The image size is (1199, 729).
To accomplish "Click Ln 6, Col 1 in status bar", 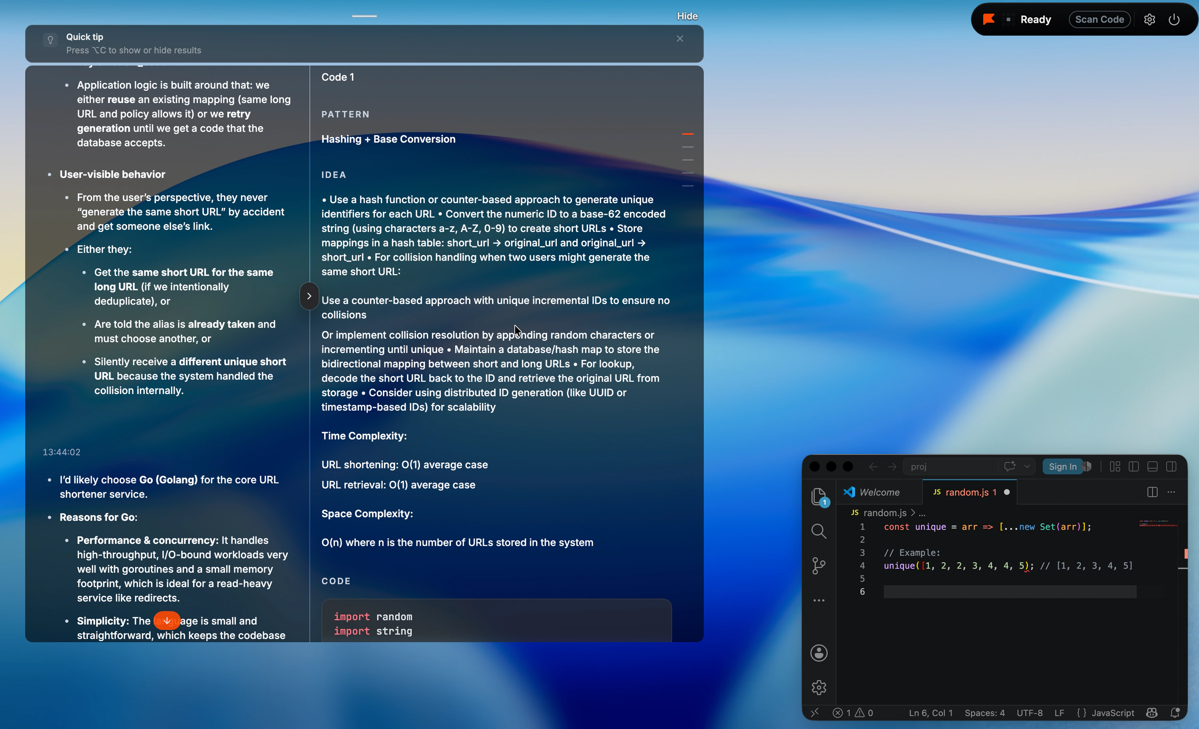I will 930,713.
